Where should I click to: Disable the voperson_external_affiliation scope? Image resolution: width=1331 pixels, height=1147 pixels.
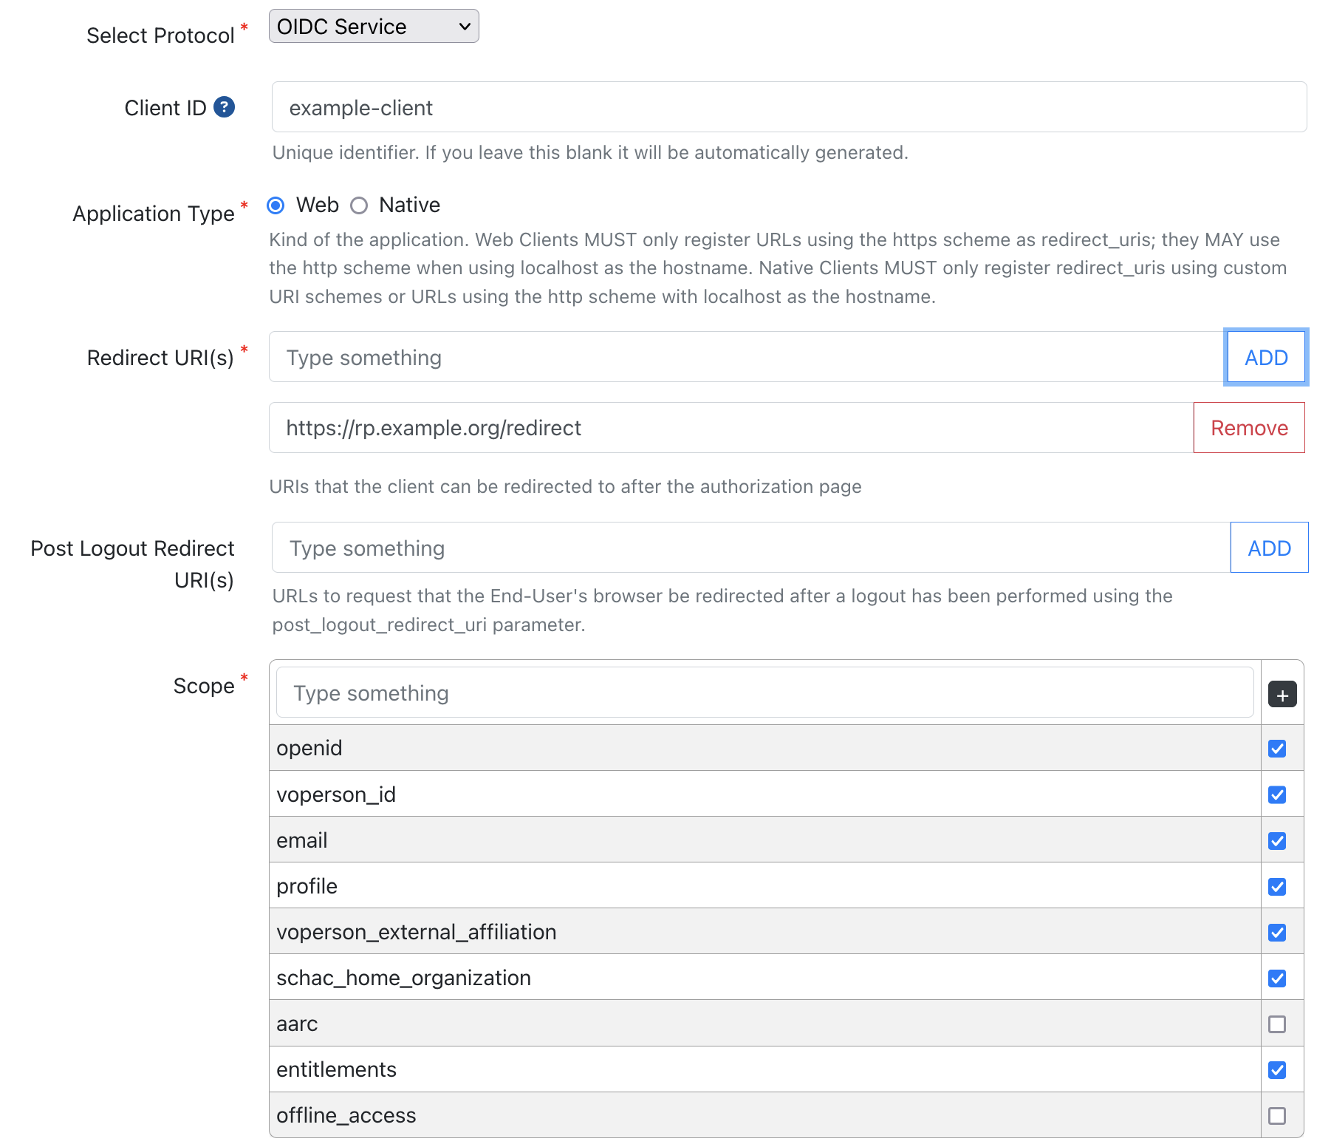(1277, 932)
